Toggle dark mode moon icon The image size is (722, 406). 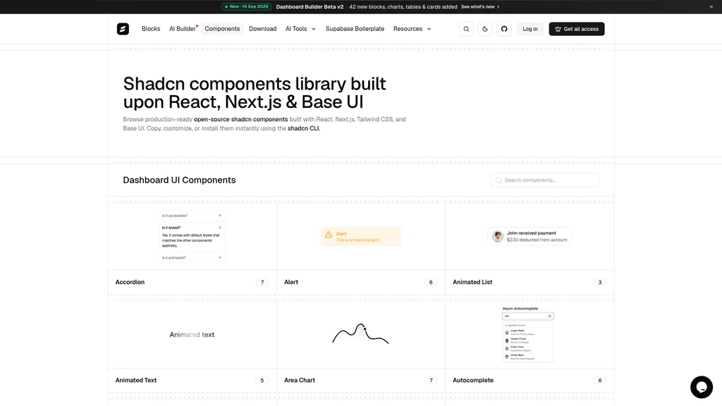click(485, 29)
